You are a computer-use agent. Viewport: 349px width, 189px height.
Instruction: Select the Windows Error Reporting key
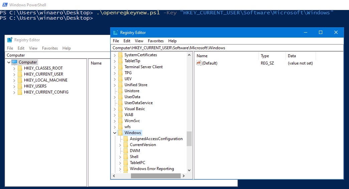(152, 169)
